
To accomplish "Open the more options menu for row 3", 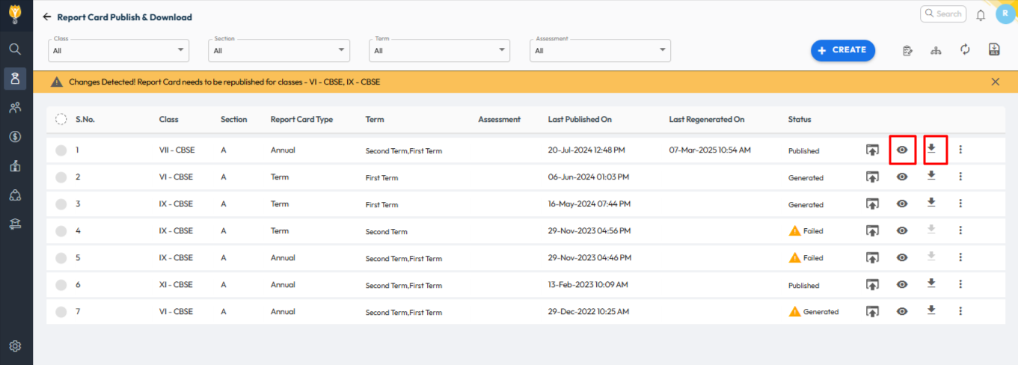I will (960, 203).
